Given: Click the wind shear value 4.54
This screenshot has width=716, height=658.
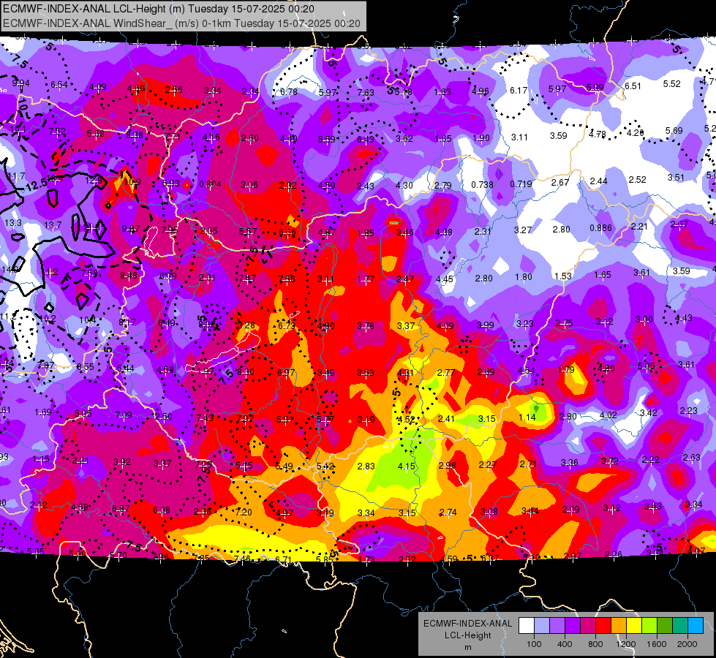Looking at the screenshot, I should 527,370.
